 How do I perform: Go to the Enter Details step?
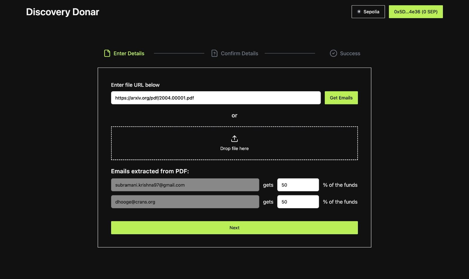pos(124,53)
